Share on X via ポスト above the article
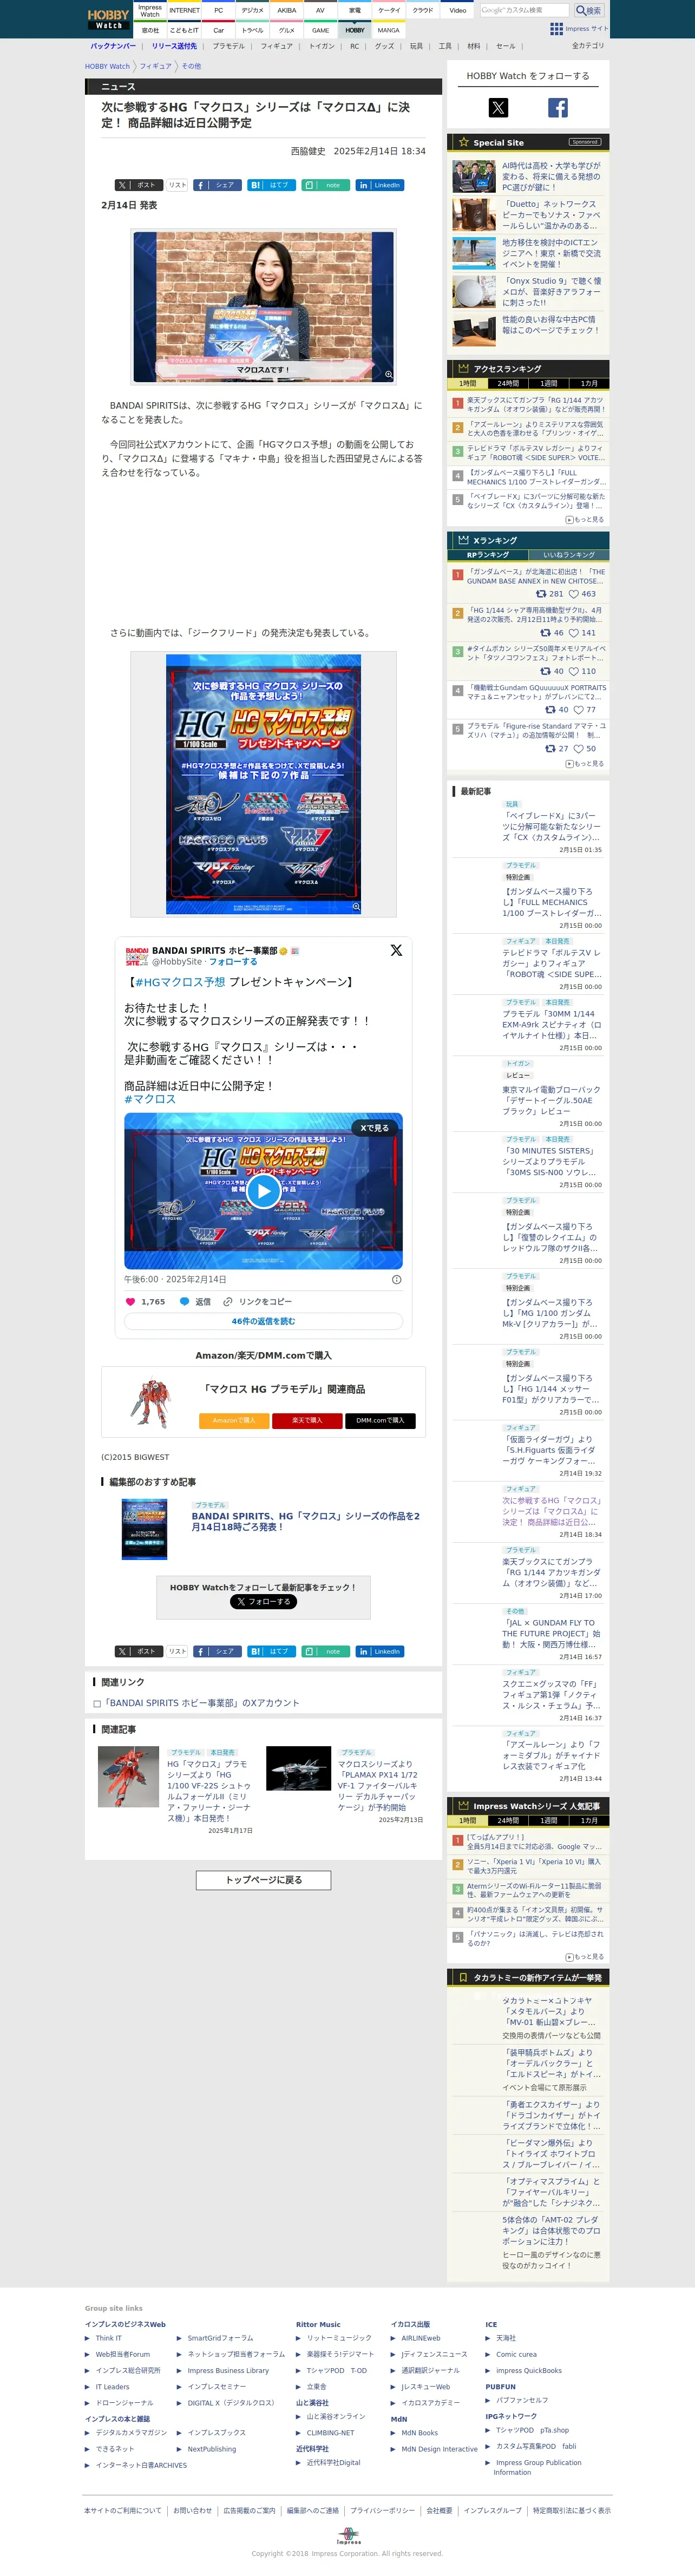Screen dimensions: 695x2576 (138, 185)
